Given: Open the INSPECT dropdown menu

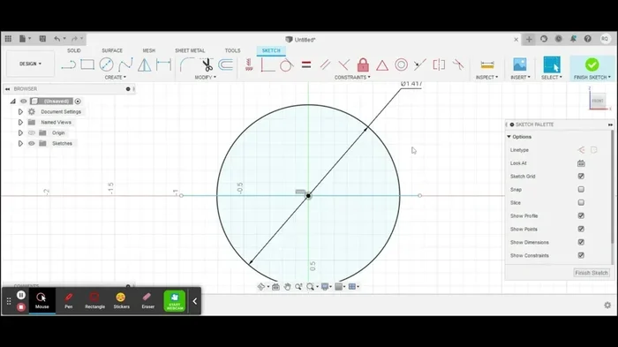Looking at the screenshot, I should click(486, 78).
